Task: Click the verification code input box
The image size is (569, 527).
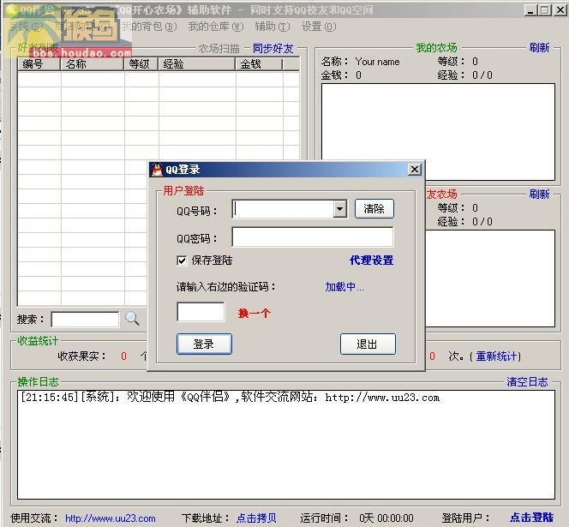Action: (201, 312)
